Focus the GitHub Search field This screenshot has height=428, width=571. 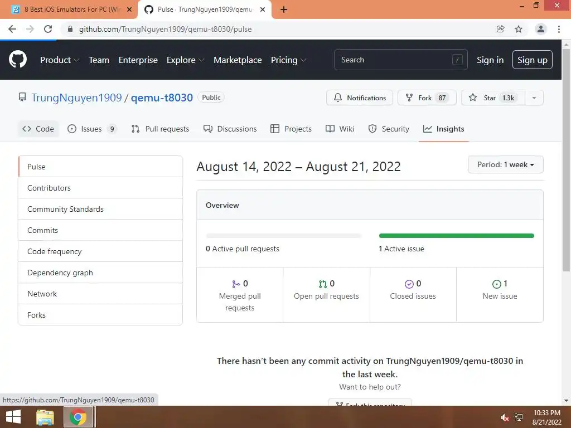[400, 60]
